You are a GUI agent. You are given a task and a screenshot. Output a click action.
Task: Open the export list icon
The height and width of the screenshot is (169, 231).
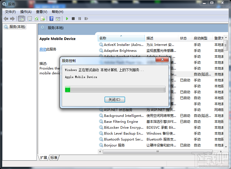click(x=43, y=18)
